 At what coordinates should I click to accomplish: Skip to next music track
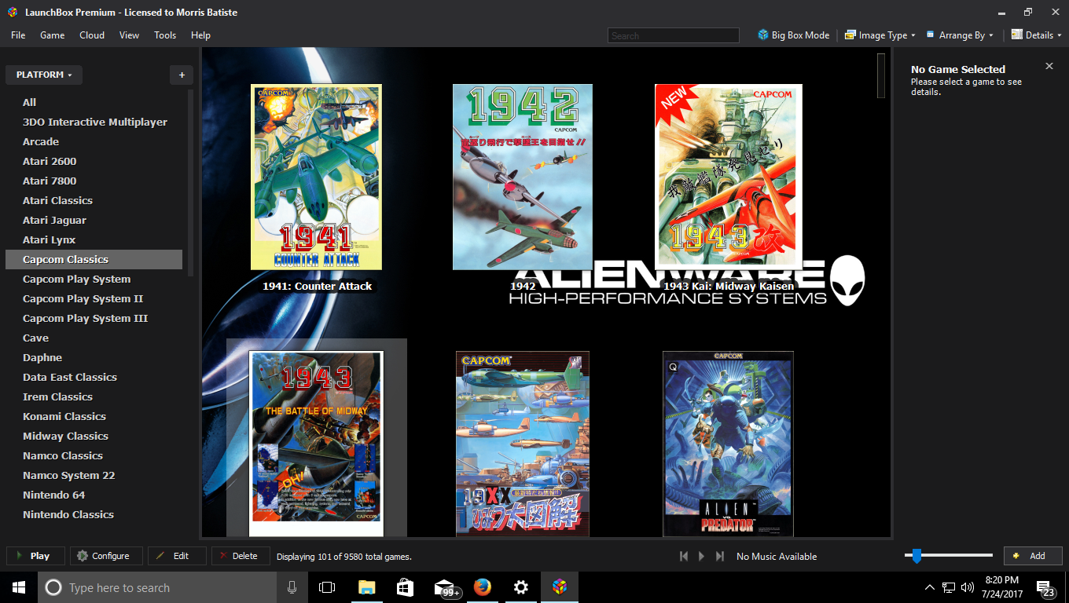point(720,556)
